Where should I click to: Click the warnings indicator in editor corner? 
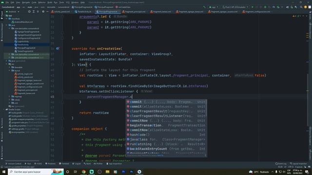pyautogui.click(x=296, y=16)
